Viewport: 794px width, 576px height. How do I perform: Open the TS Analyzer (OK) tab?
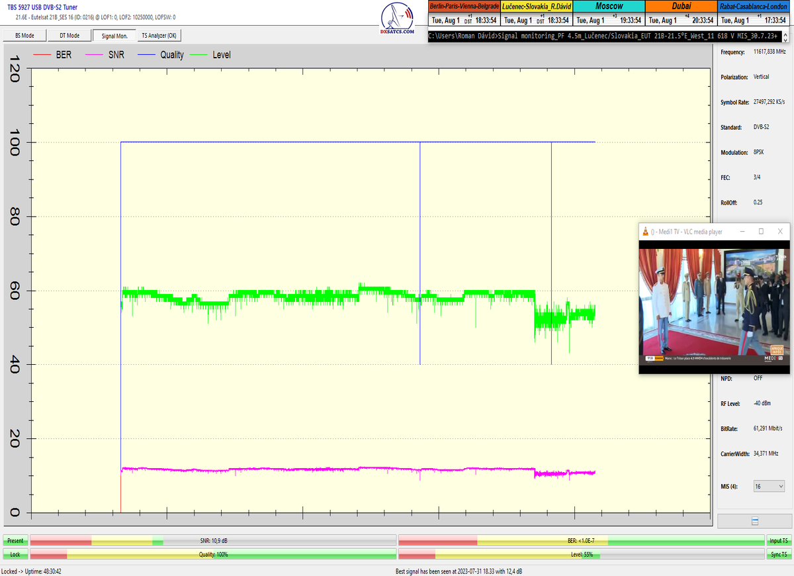coord(159,36)
